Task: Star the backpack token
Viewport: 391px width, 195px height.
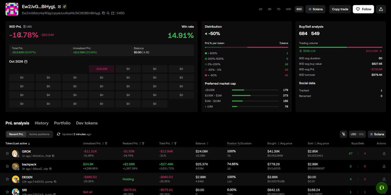Action: [x=7, y=166]
